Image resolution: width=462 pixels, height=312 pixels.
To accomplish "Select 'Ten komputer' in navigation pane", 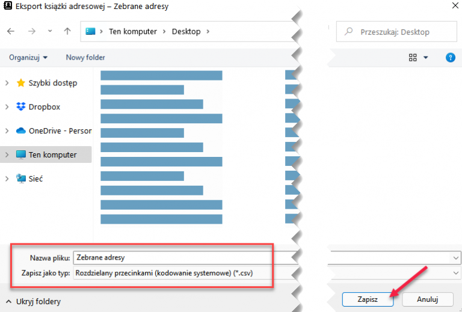I will (53, 154).
